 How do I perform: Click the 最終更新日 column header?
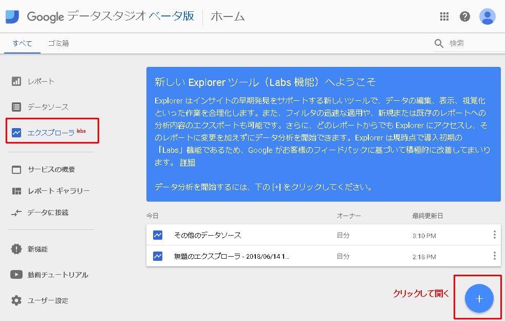pyautogui.click(x=427, y=216)
